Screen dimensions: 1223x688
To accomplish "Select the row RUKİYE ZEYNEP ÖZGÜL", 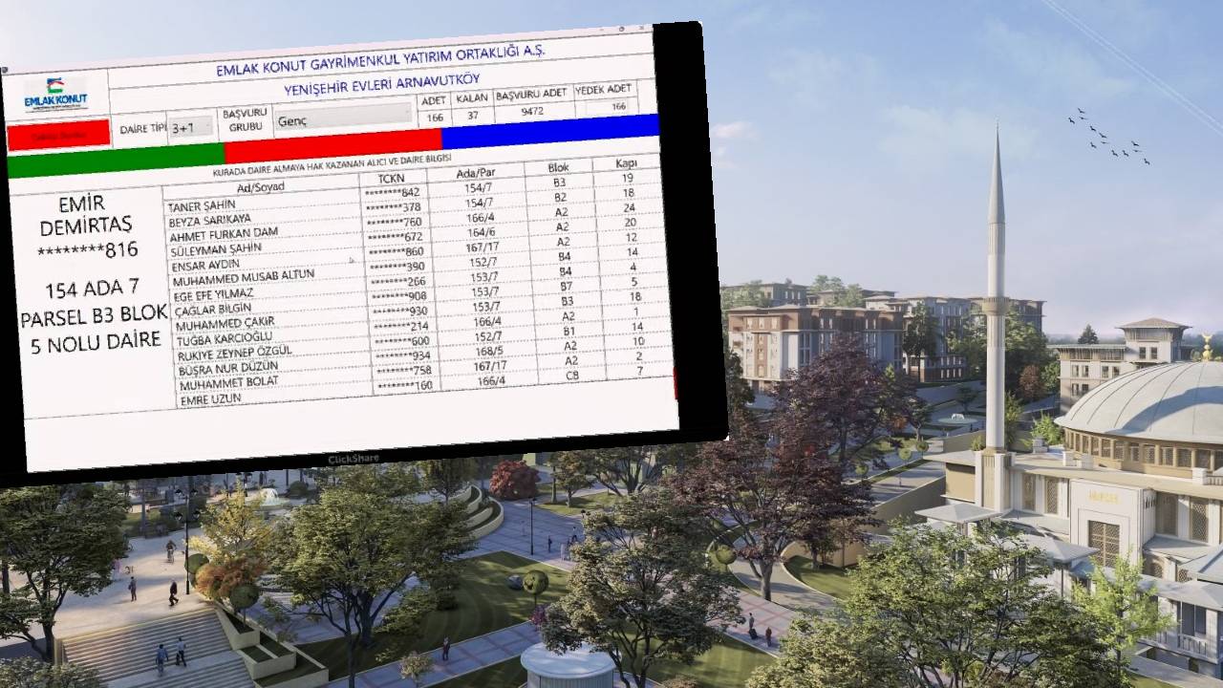I will tap(422, 340).
